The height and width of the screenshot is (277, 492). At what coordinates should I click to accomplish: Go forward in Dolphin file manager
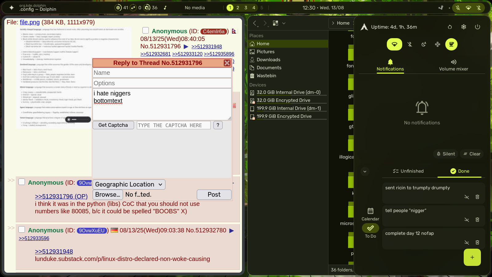pos(265,23)
